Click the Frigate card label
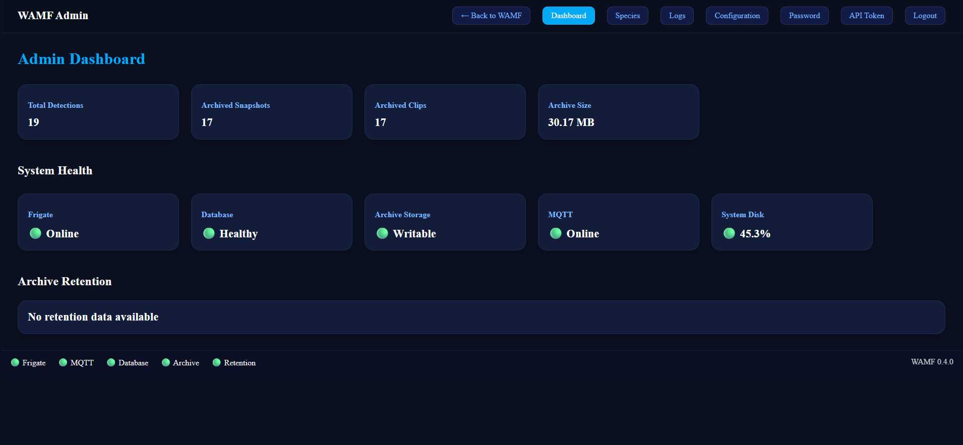The width and height of the screenshot is (963, 445). 40,215
